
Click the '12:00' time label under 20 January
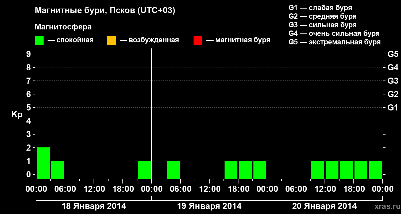tap(325, 189)
